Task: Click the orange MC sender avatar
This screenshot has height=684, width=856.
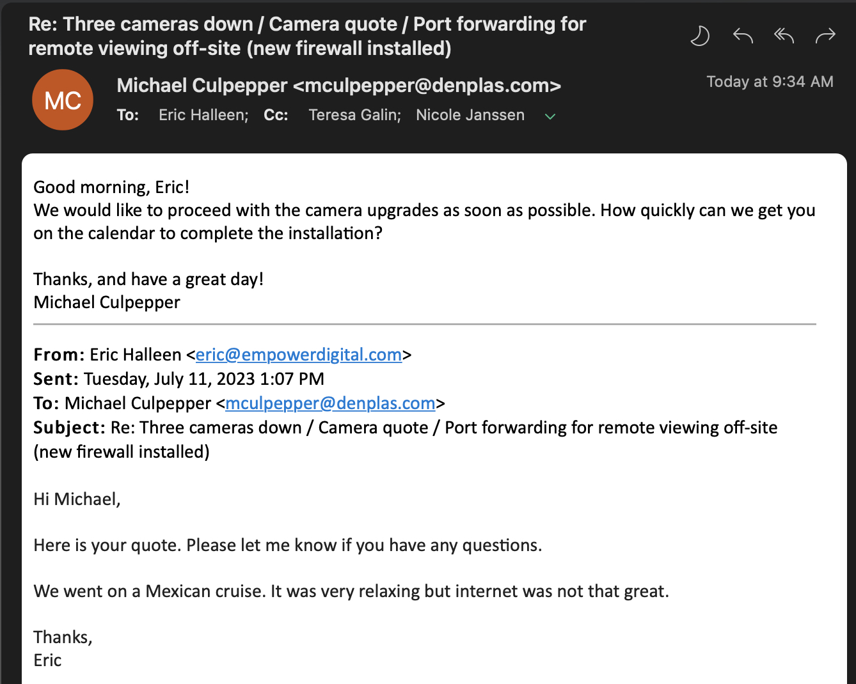Action: point(63,100)
